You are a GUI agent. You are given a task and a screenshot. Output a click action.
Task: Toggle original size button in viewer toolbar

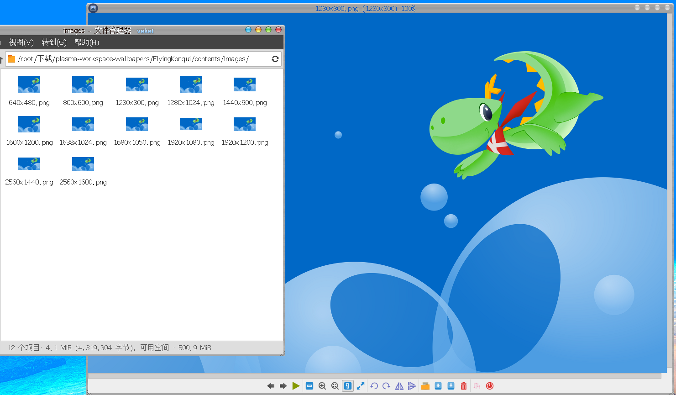point(348,386)
